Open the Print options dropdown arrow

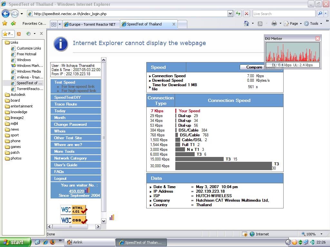pos(280,23)
